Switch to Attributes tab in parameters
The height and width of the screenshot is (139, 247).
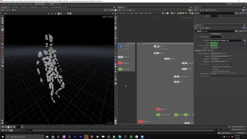coord(211,51)
